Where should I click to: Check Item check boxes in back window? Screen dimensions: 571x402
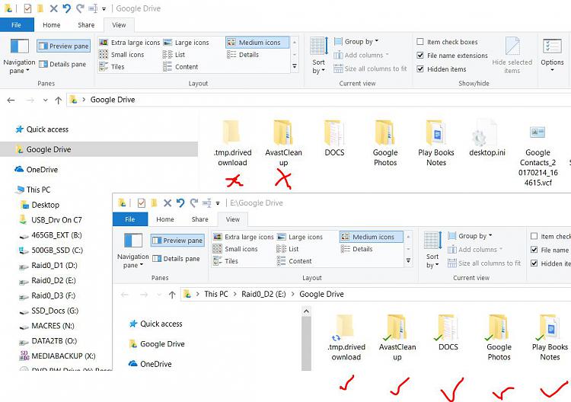coord(419,42)
